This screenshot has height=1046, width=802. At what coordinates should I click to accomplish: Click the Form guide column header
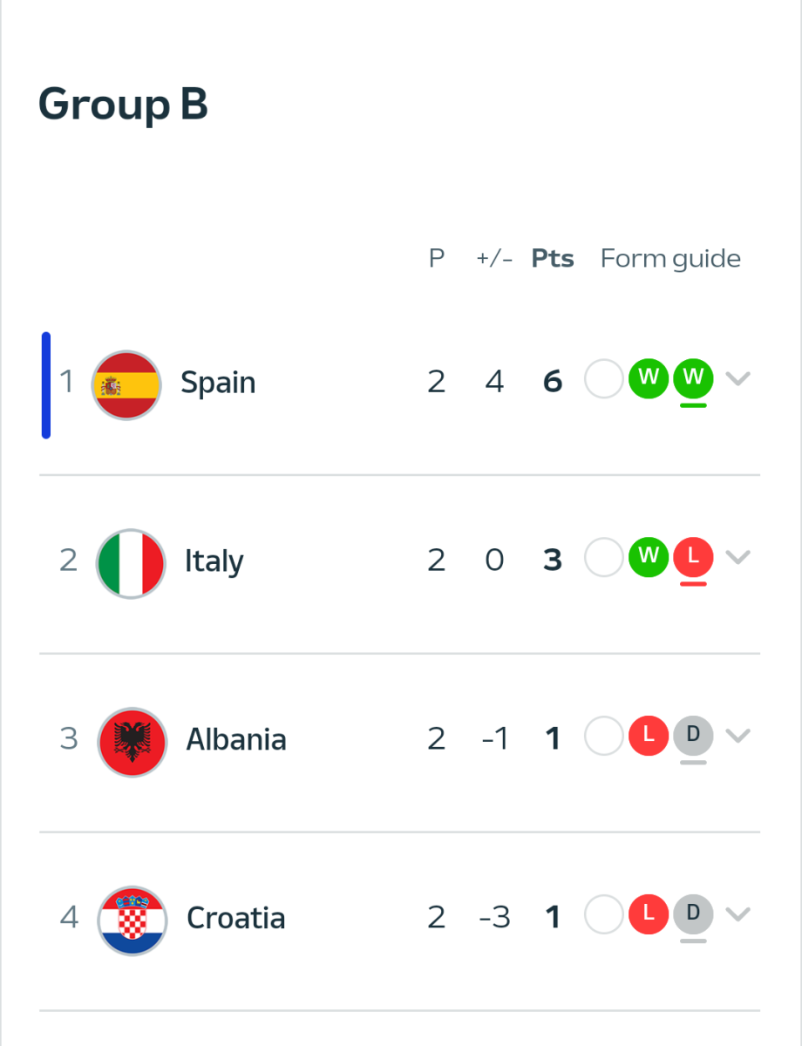(670, 259)
